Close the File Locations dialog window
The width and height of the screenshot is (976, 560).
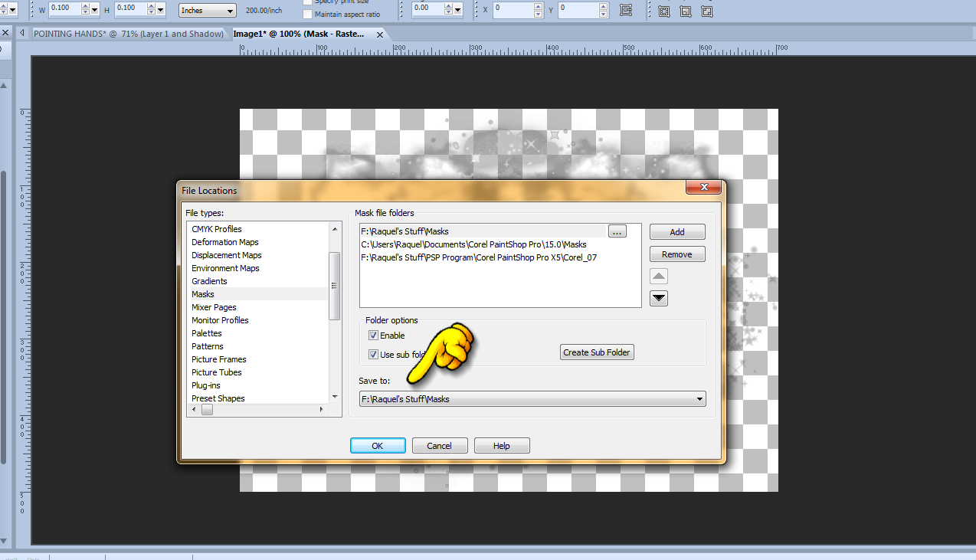(702, 188)
